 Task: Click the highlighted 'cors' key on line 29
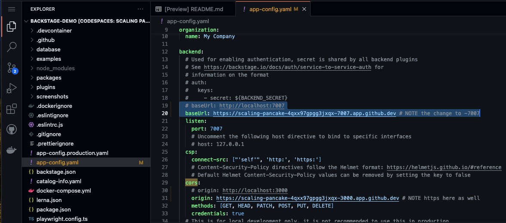pos(192,182)
